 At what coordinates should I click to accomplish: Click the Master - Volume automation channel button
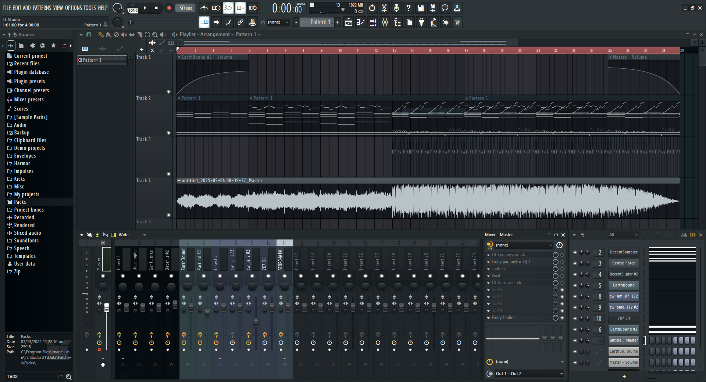point(623,363)
